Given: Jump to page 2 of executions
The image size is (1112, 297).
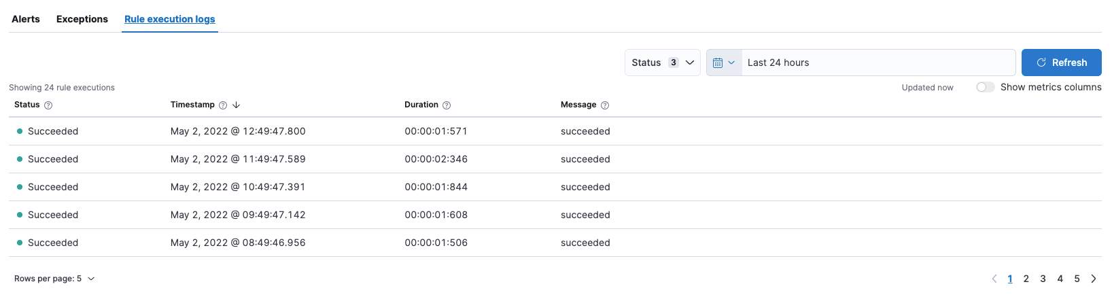Looking at the screenshot, I should [1026, 279].
